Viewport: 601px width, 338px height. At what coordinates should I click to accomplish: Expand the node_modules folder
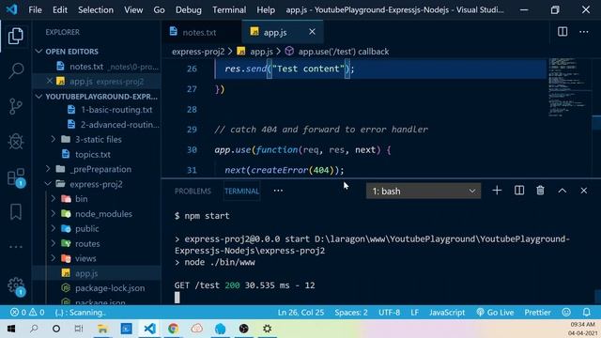(x=54, y=213)
